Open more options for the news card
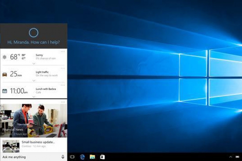242x161 pixels. click(63, 102)
